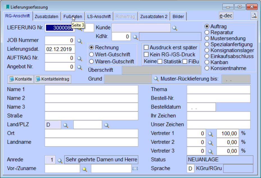Click the magnifier icon next to Kunde field
261x178 pixels.
click(175, 28)
